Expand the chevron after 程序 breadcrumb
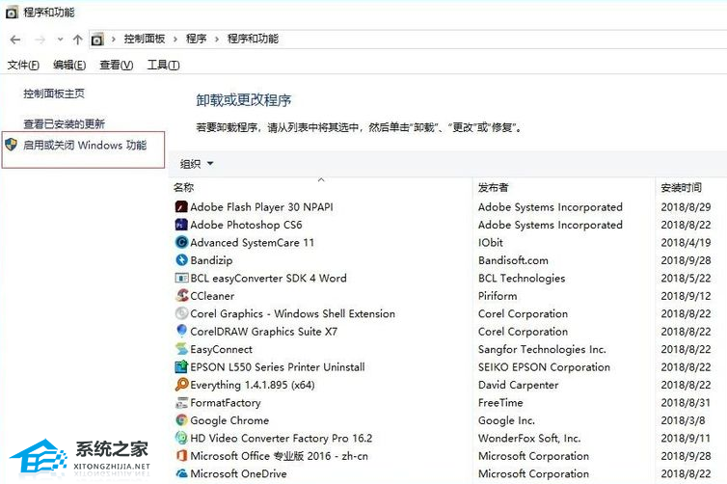 [x=217, y=40]
